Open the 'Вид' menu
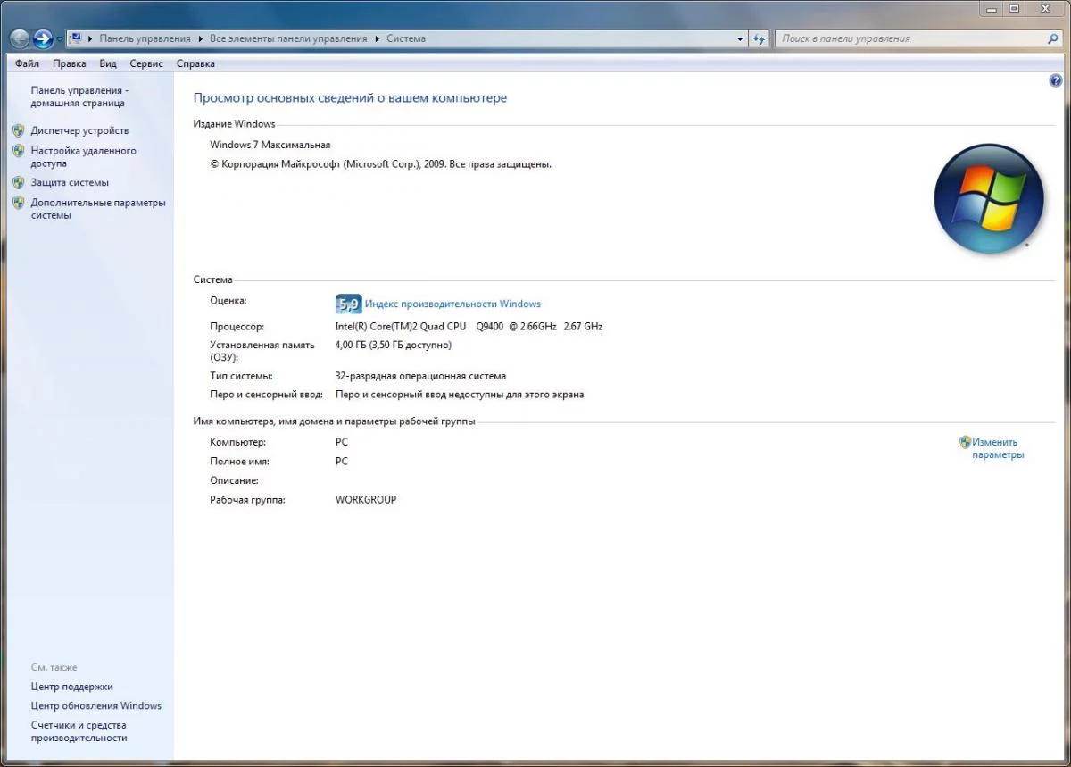Screen dimensions: 1071x767 108,63
